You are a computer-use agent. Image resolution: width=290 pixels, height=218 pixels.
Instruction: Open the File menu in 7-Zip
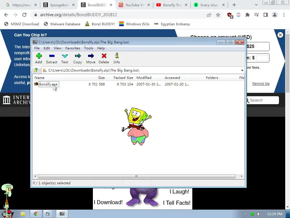pyautogui.click(x=37, y=48)
